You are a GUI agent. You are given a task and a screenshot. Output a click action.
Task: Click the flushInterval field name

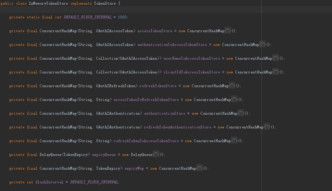[x=50, y=182]
